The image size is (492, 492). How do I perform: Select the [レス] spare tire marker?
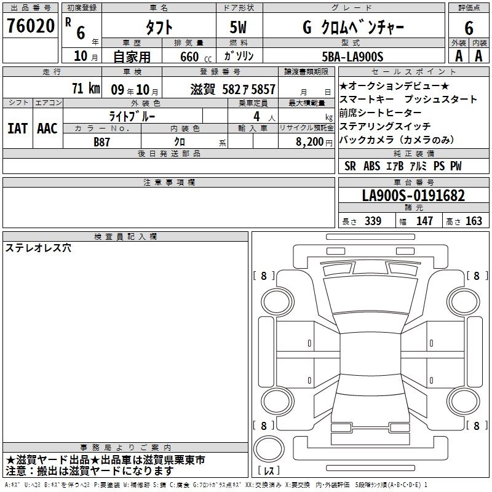268,472
